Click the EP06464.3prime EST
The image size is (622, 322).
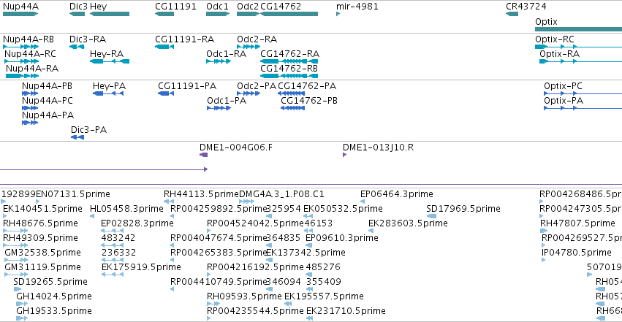click(x=396, y=194)
